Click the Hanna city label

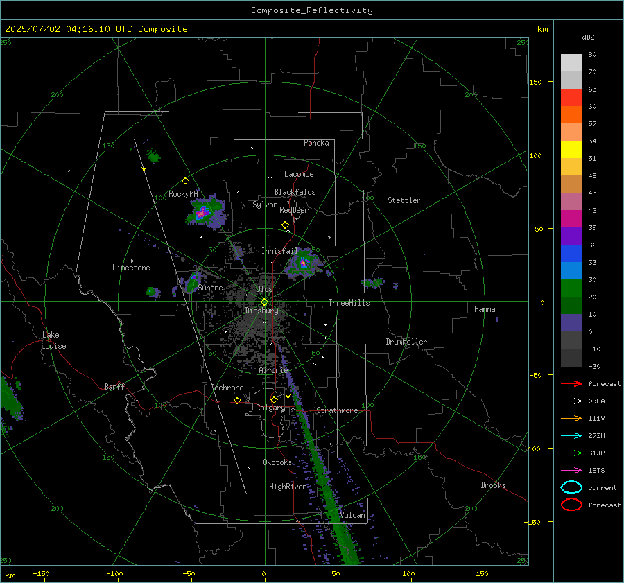485,309
